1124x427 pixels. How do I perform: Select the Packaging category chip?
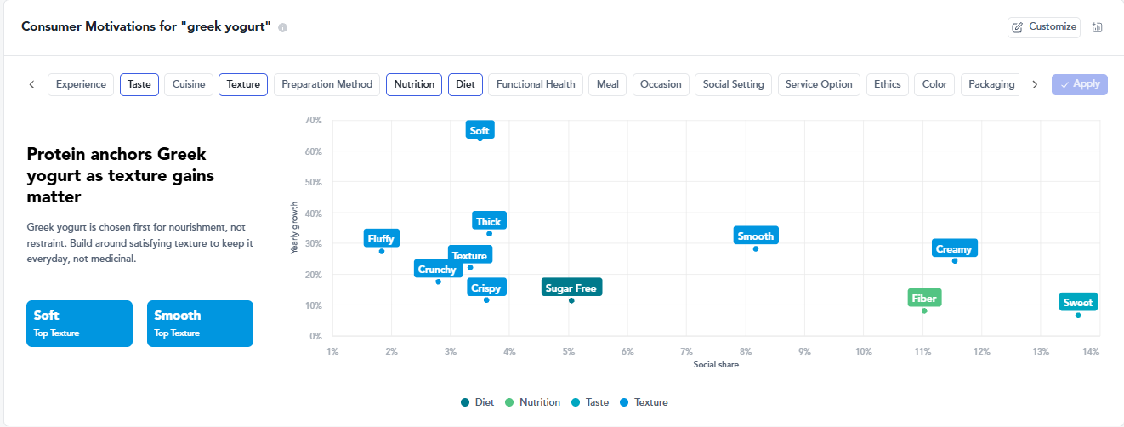tap(991, 84)
